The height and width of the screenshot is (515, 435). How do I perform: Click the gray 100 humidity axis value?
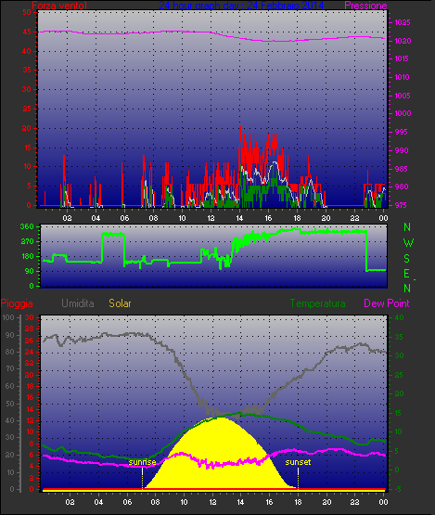tap(8, 317)
